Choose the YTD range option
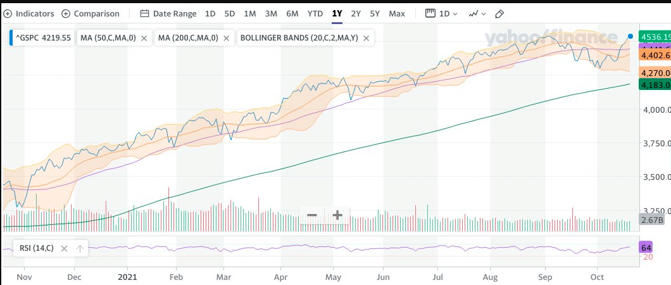The image size is (671, 285). 315,13
